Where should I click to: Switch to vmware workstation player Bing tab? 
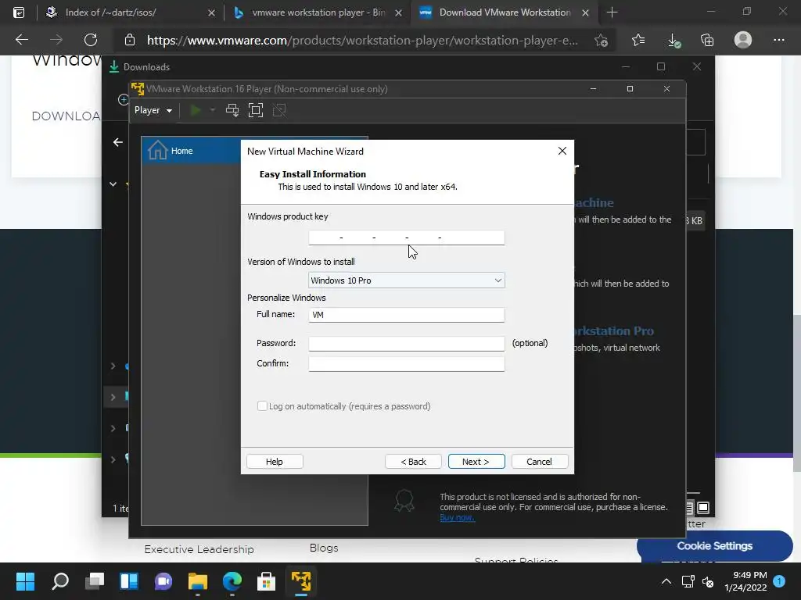pos(318,12)
